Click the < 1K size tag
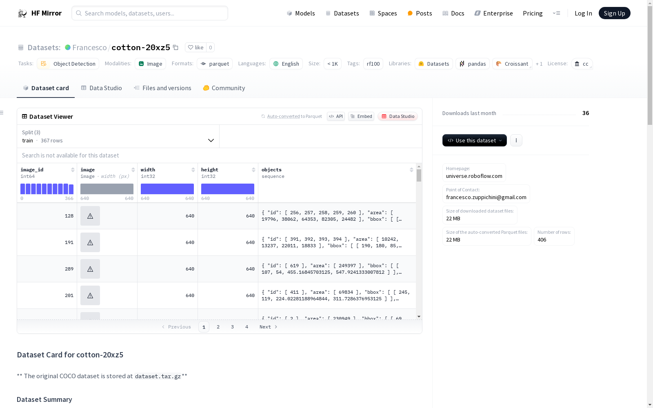The width and height of the screenshot is (653, 408). click(x=333, y=64)
